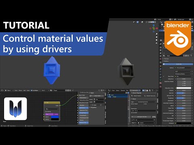The width and height of the screenshot is (194, 145).
Task: Switch to Modifiers tab in drivers sidebar
Action: point(158,107)
